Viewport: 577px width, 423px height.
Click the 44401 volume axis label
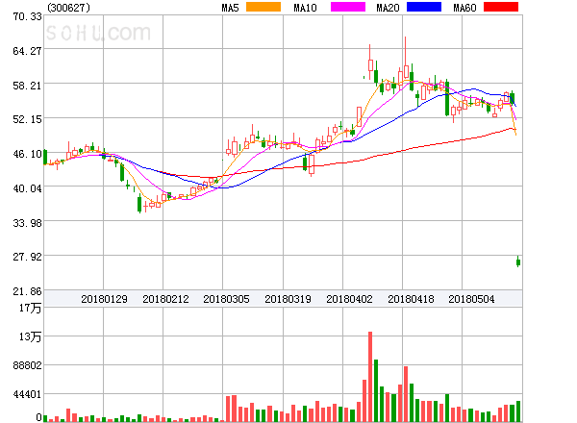[x=27, y=394]
